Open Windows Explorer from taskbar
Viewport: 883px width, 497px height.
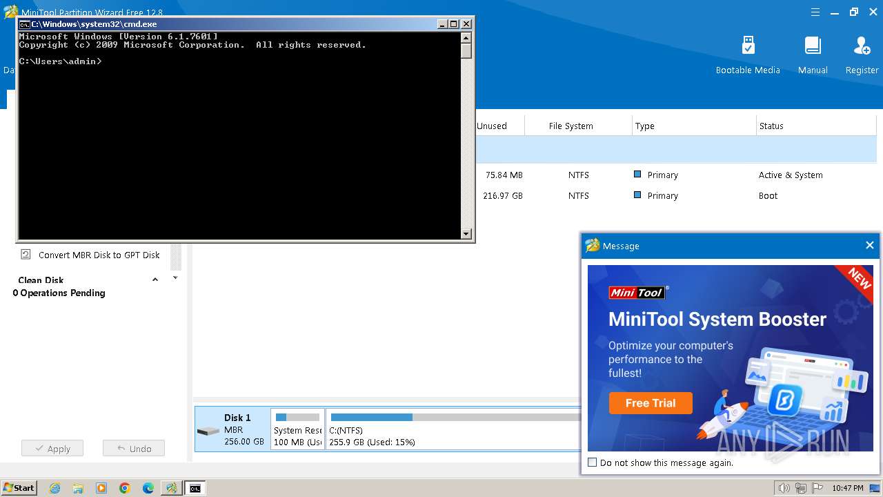click(x=78, y=488)
